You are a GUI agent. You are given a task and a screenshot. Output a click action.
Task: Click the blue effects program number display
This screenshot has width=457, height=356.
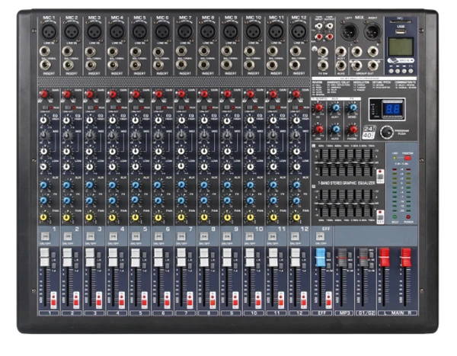coord(391,110)
